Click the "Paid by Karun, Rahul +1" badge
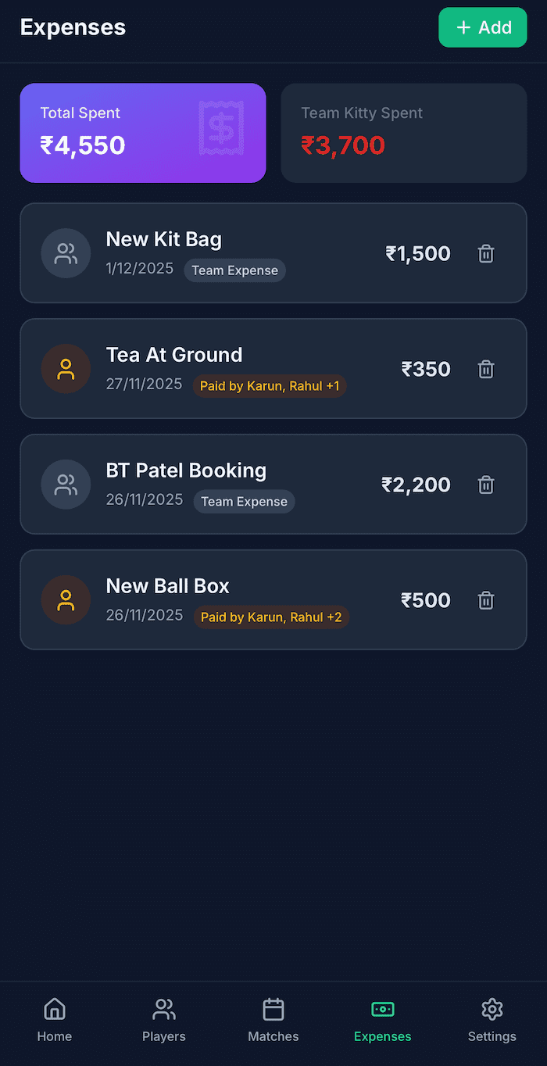Image resolution: width=547 pixels, height=1066 pixels. 270,386
